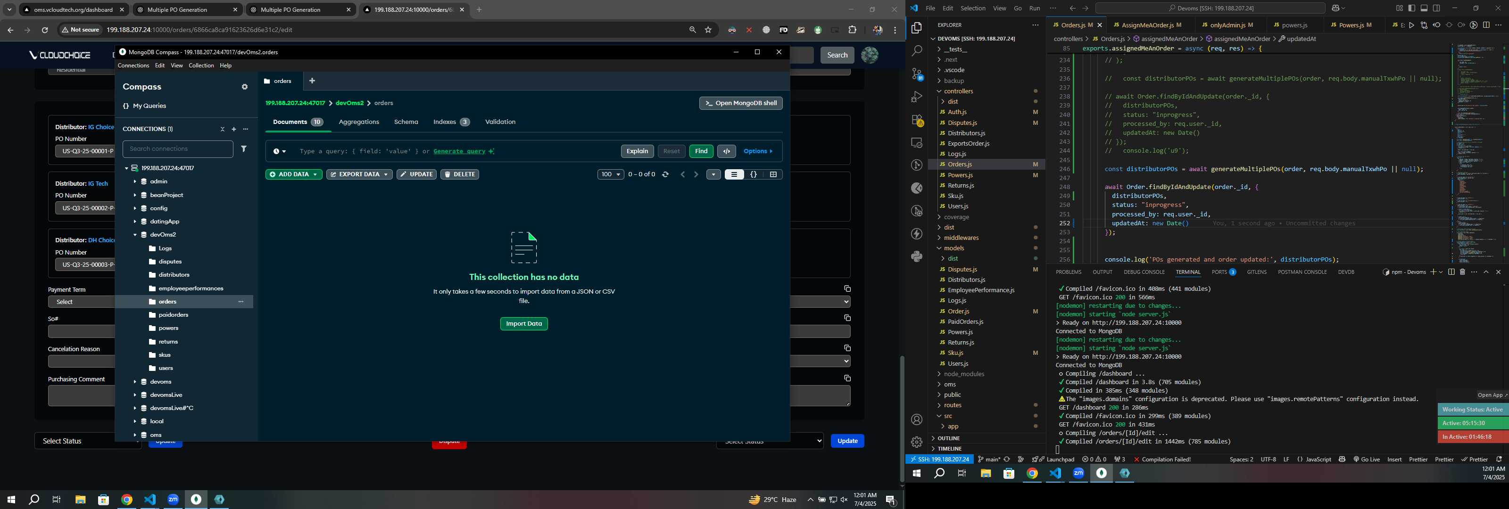Image resolution: width=1509 pixels, height=509 pixels.
Task: Kill terminal with trash icon
Action: [x=1463, y=272]
